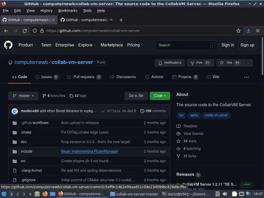Expand the Star lists dropdown arrow
This screenshot has height=198, width=264.
point(248,63)
